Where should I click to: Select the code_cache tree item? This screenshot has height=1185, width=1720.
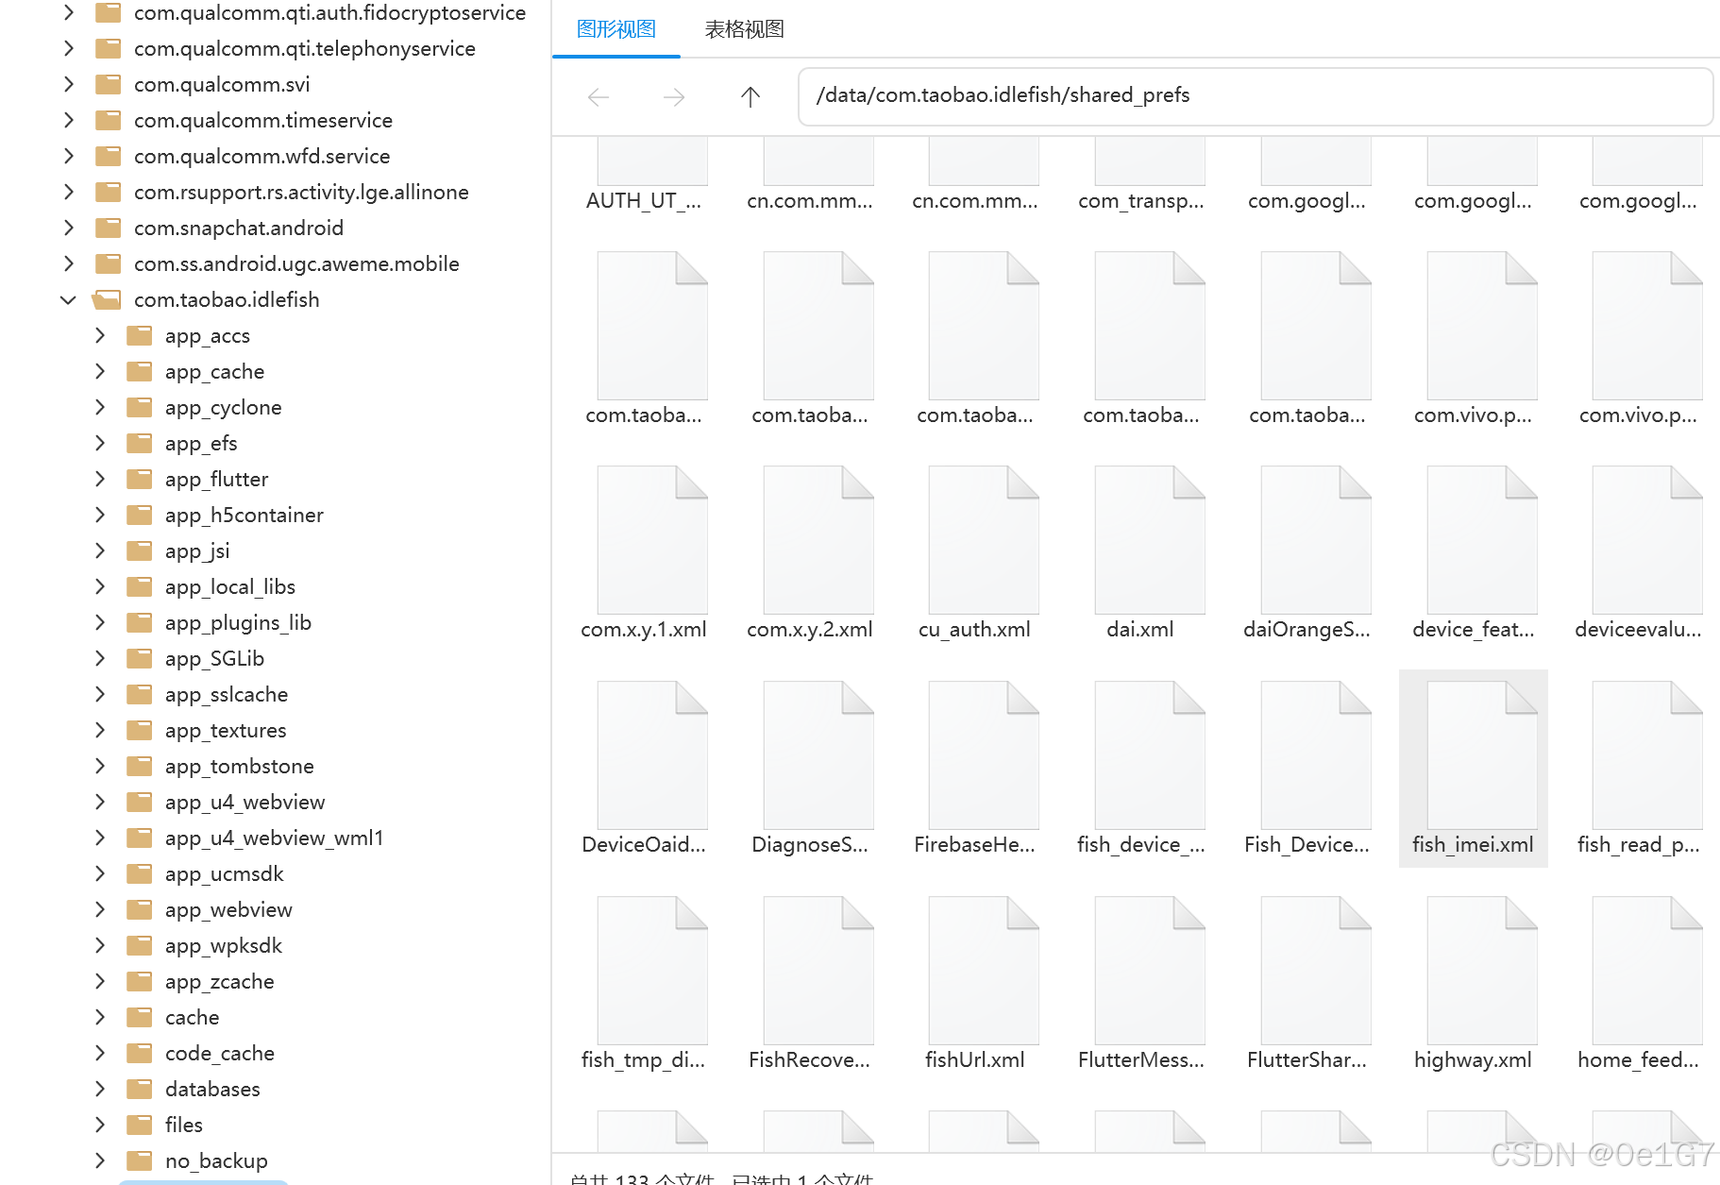219,1054
